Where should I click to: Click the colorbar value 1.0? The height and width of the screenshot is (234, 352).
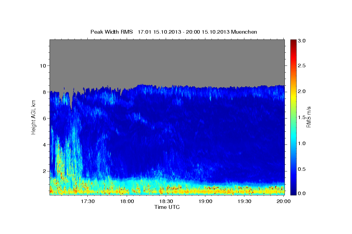[302, 143]
